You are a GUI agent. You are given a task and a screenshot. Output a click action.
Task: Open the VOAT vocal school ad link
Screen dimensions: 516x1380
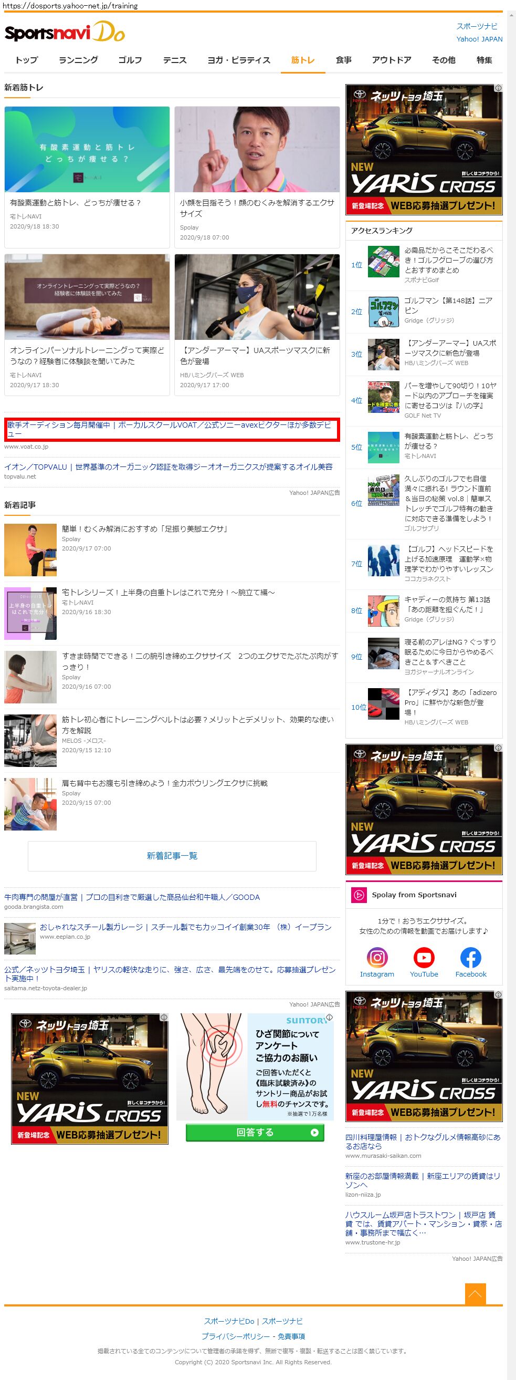[x=169, y=429]
